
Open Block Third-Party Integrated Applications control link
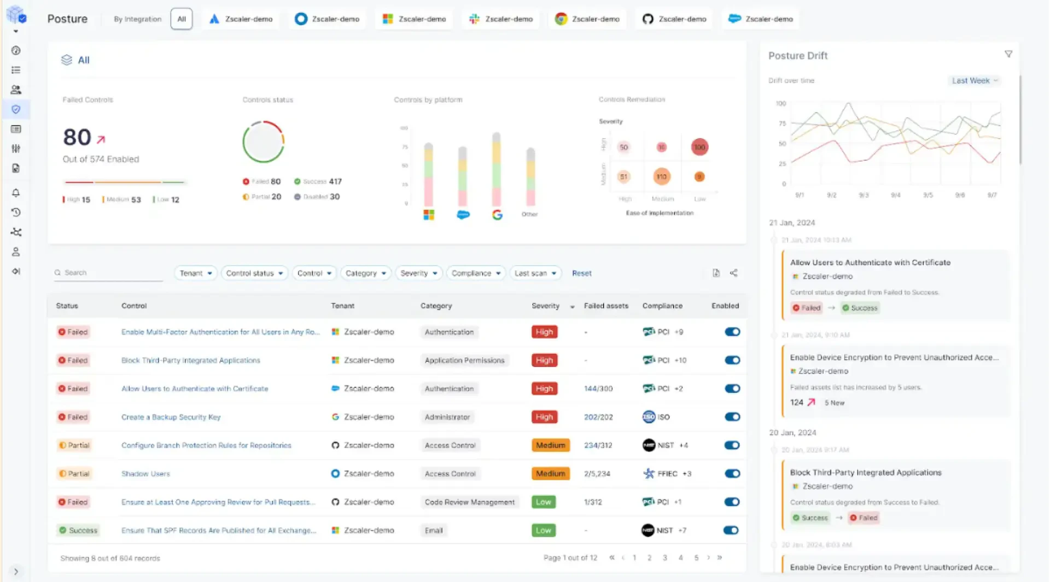pyautogui.click(x=190, y=360)
